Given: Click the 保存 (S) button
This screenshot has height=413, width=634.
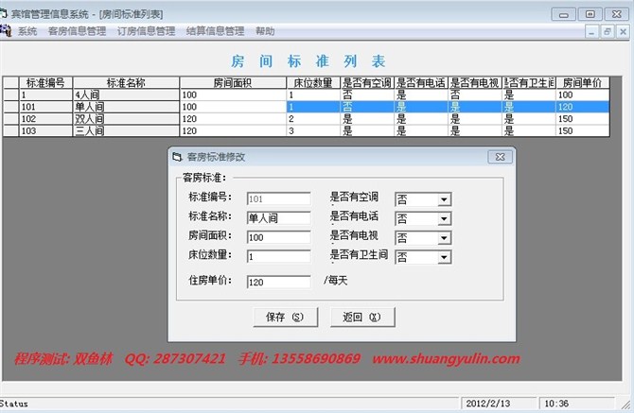Looking at the screenshot, I should (286, 317).
